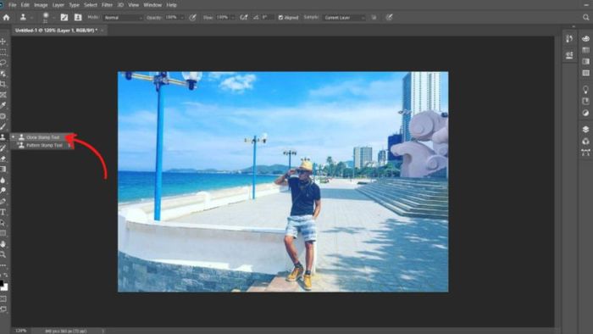Open the Adjustments panel icon
The height and width of the screenshot is (334, 593).
pyautogui.click(x=585, y=113)
